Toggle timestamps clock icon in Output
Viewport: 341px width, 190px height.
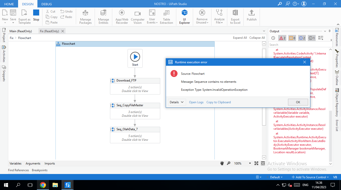coord(273,38)
